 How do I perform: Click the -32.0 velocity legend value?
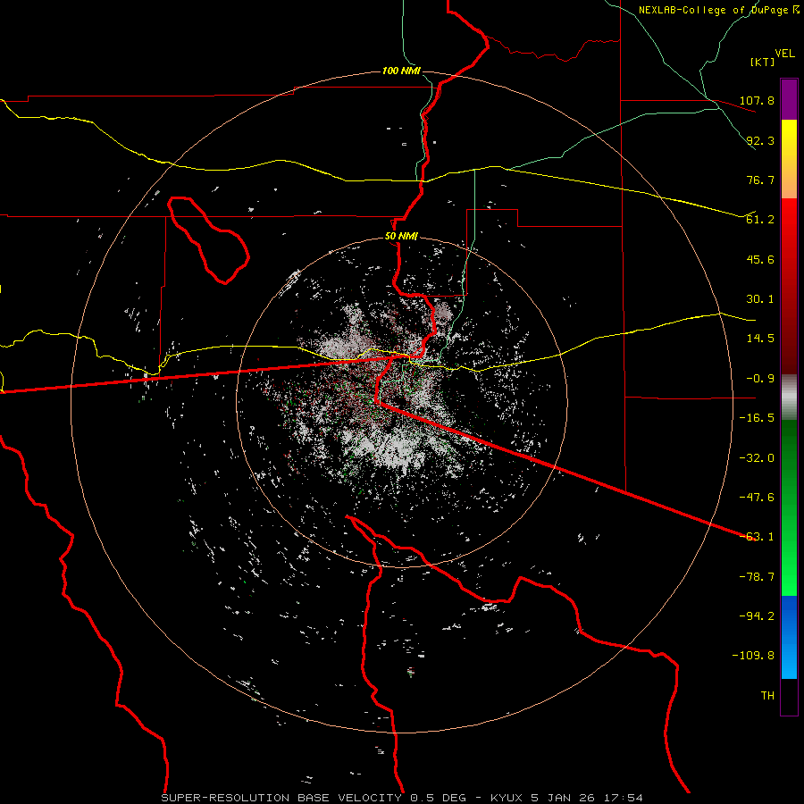coord(757,458)
